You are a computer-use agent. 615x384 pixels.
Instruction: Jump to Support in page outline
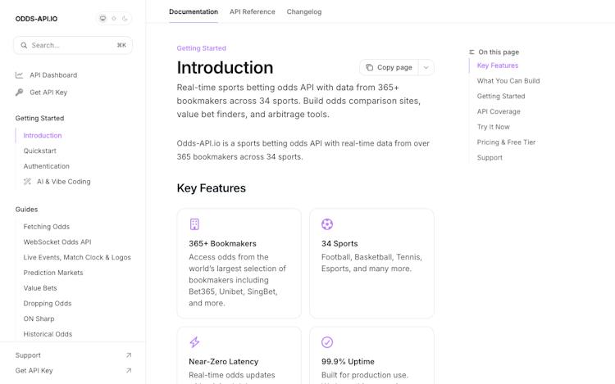490,157
